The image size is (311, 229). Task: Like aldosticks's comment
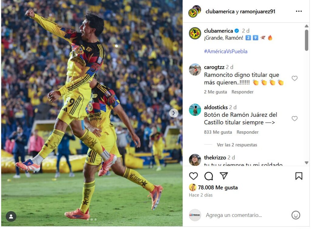(295, 119)
